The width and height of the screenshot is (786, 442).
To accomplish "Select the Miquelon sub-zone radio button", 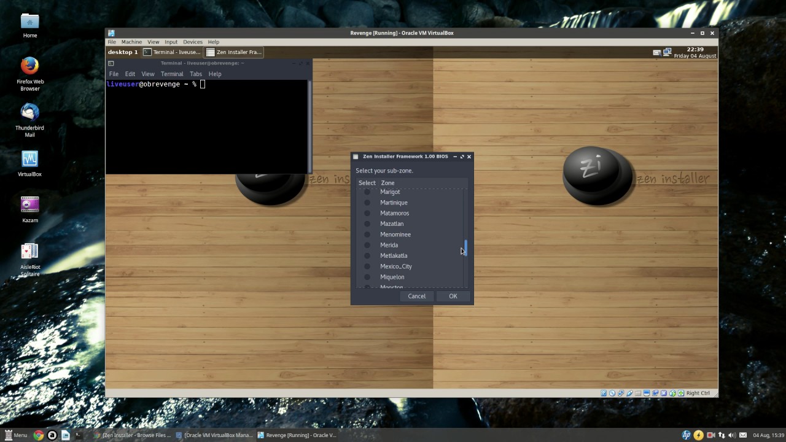I will pyautogui.click(x=367, y=277).
